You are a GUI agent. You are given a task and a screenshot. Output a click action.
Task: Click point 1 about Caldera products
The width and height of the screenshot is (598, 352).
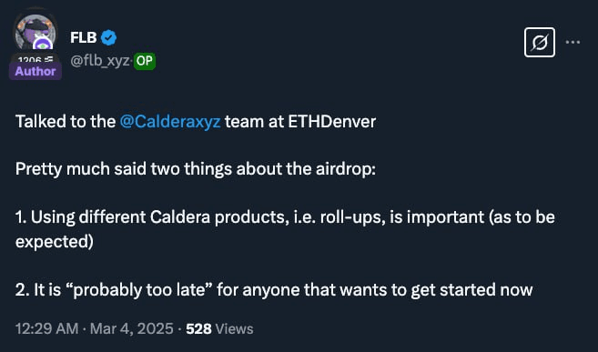285,229
